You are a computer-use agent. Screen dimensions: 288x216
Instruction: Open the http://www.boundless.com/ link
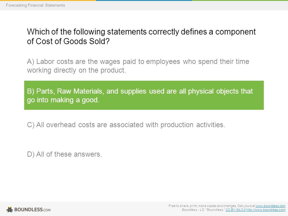[266, 210]
